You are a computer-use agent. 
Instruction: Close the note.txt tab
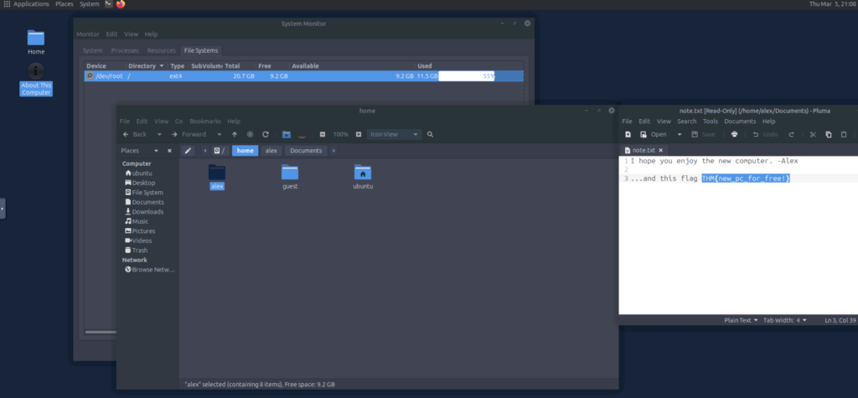pyautogui.click(x=661, y=150)
